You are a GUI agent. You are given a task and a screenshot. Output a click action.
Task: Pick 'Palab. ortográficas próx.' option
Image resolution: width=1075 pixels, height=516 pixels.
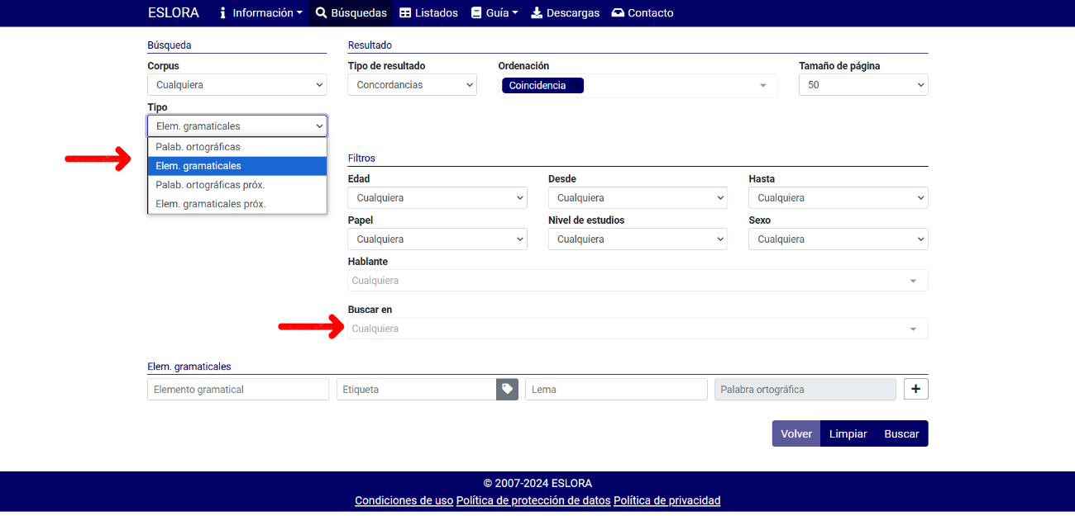(x=210, y=185)
